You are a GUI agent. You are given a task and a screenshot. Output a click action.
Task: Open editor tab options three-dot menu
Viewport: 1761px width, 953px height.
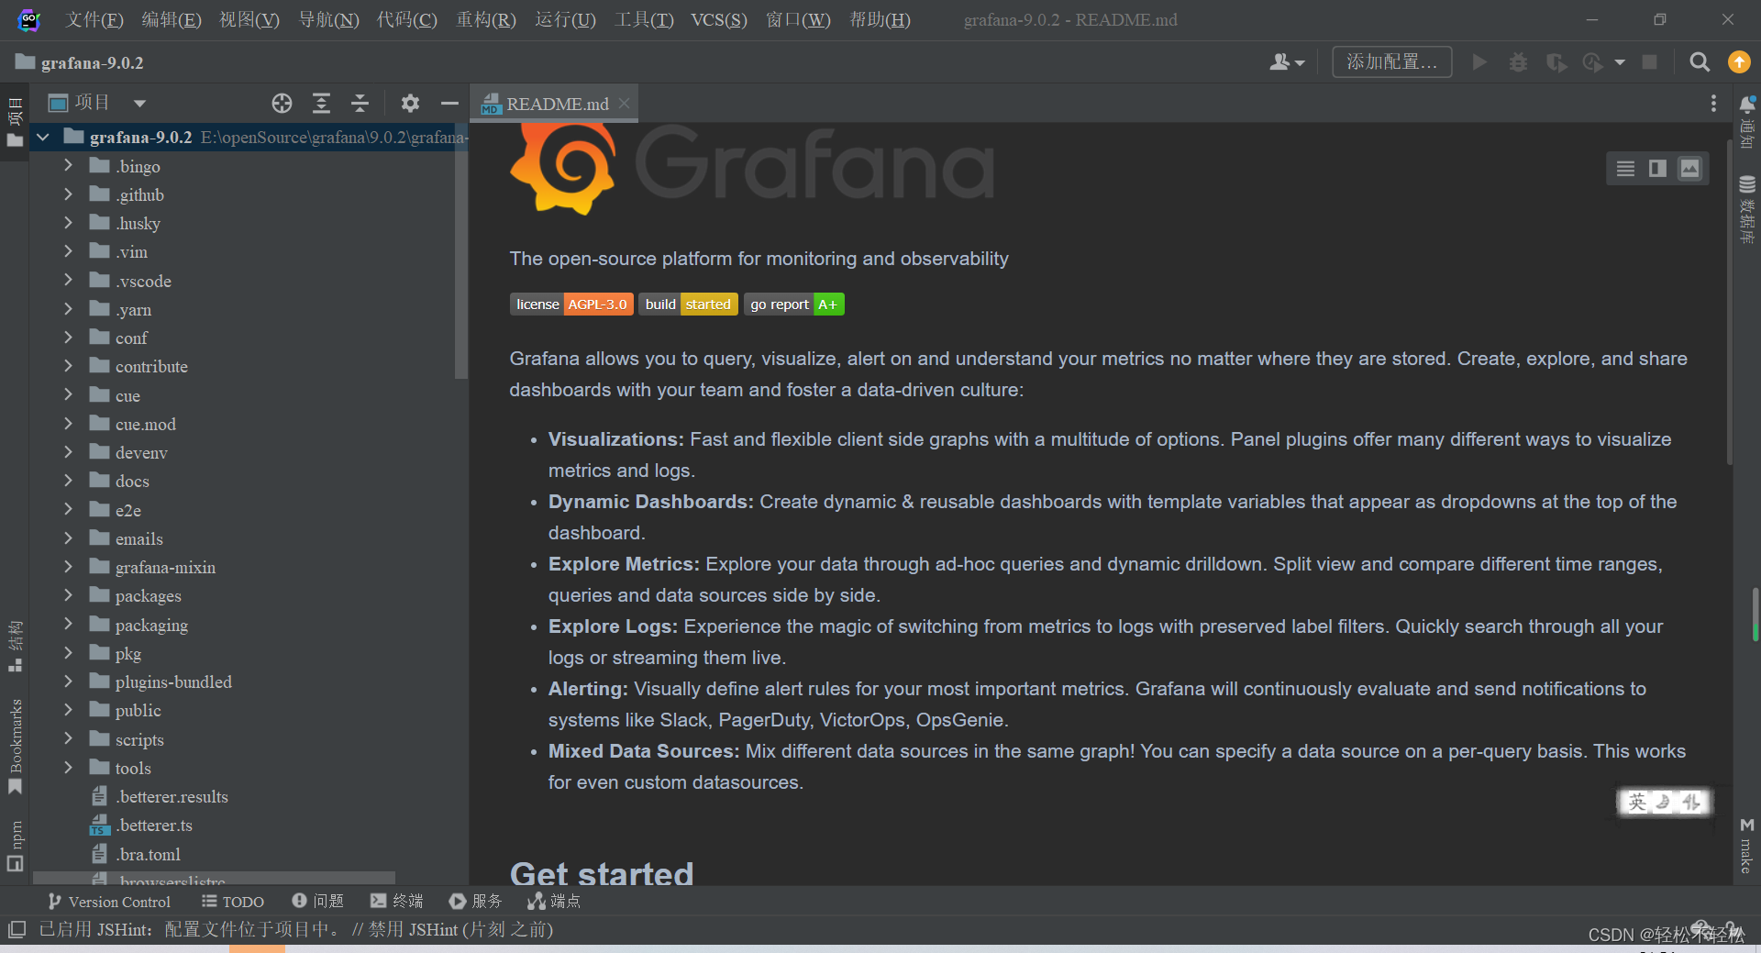pyautogui.click(x=1713, y=104)
